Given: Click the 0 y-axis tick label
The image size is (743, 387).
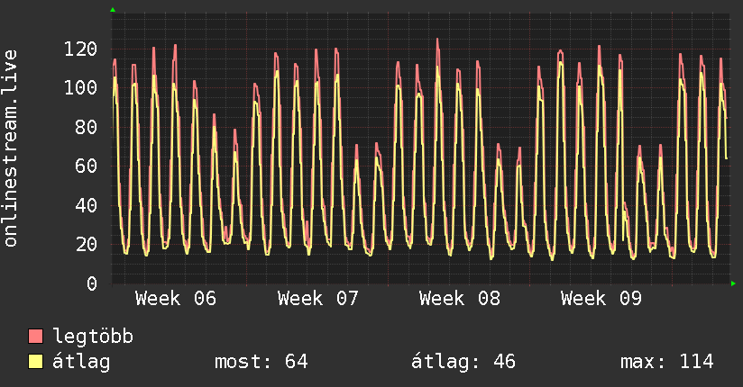Looking at the screenshot, I should (92, 283).
